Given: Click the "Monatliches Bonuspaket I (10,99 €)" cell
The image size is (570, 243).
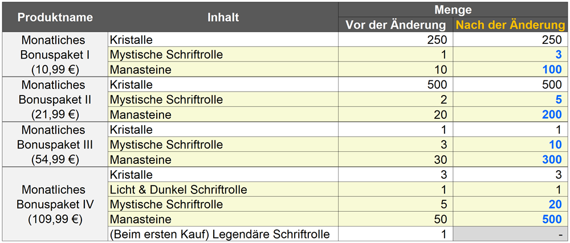Looking at the screenshot, I should 55,55.
